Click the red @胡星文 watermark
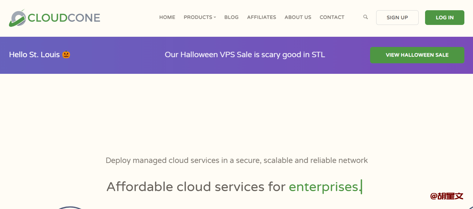Image resolution: width=473 pixels, height=209 pixels. [447, 196]
